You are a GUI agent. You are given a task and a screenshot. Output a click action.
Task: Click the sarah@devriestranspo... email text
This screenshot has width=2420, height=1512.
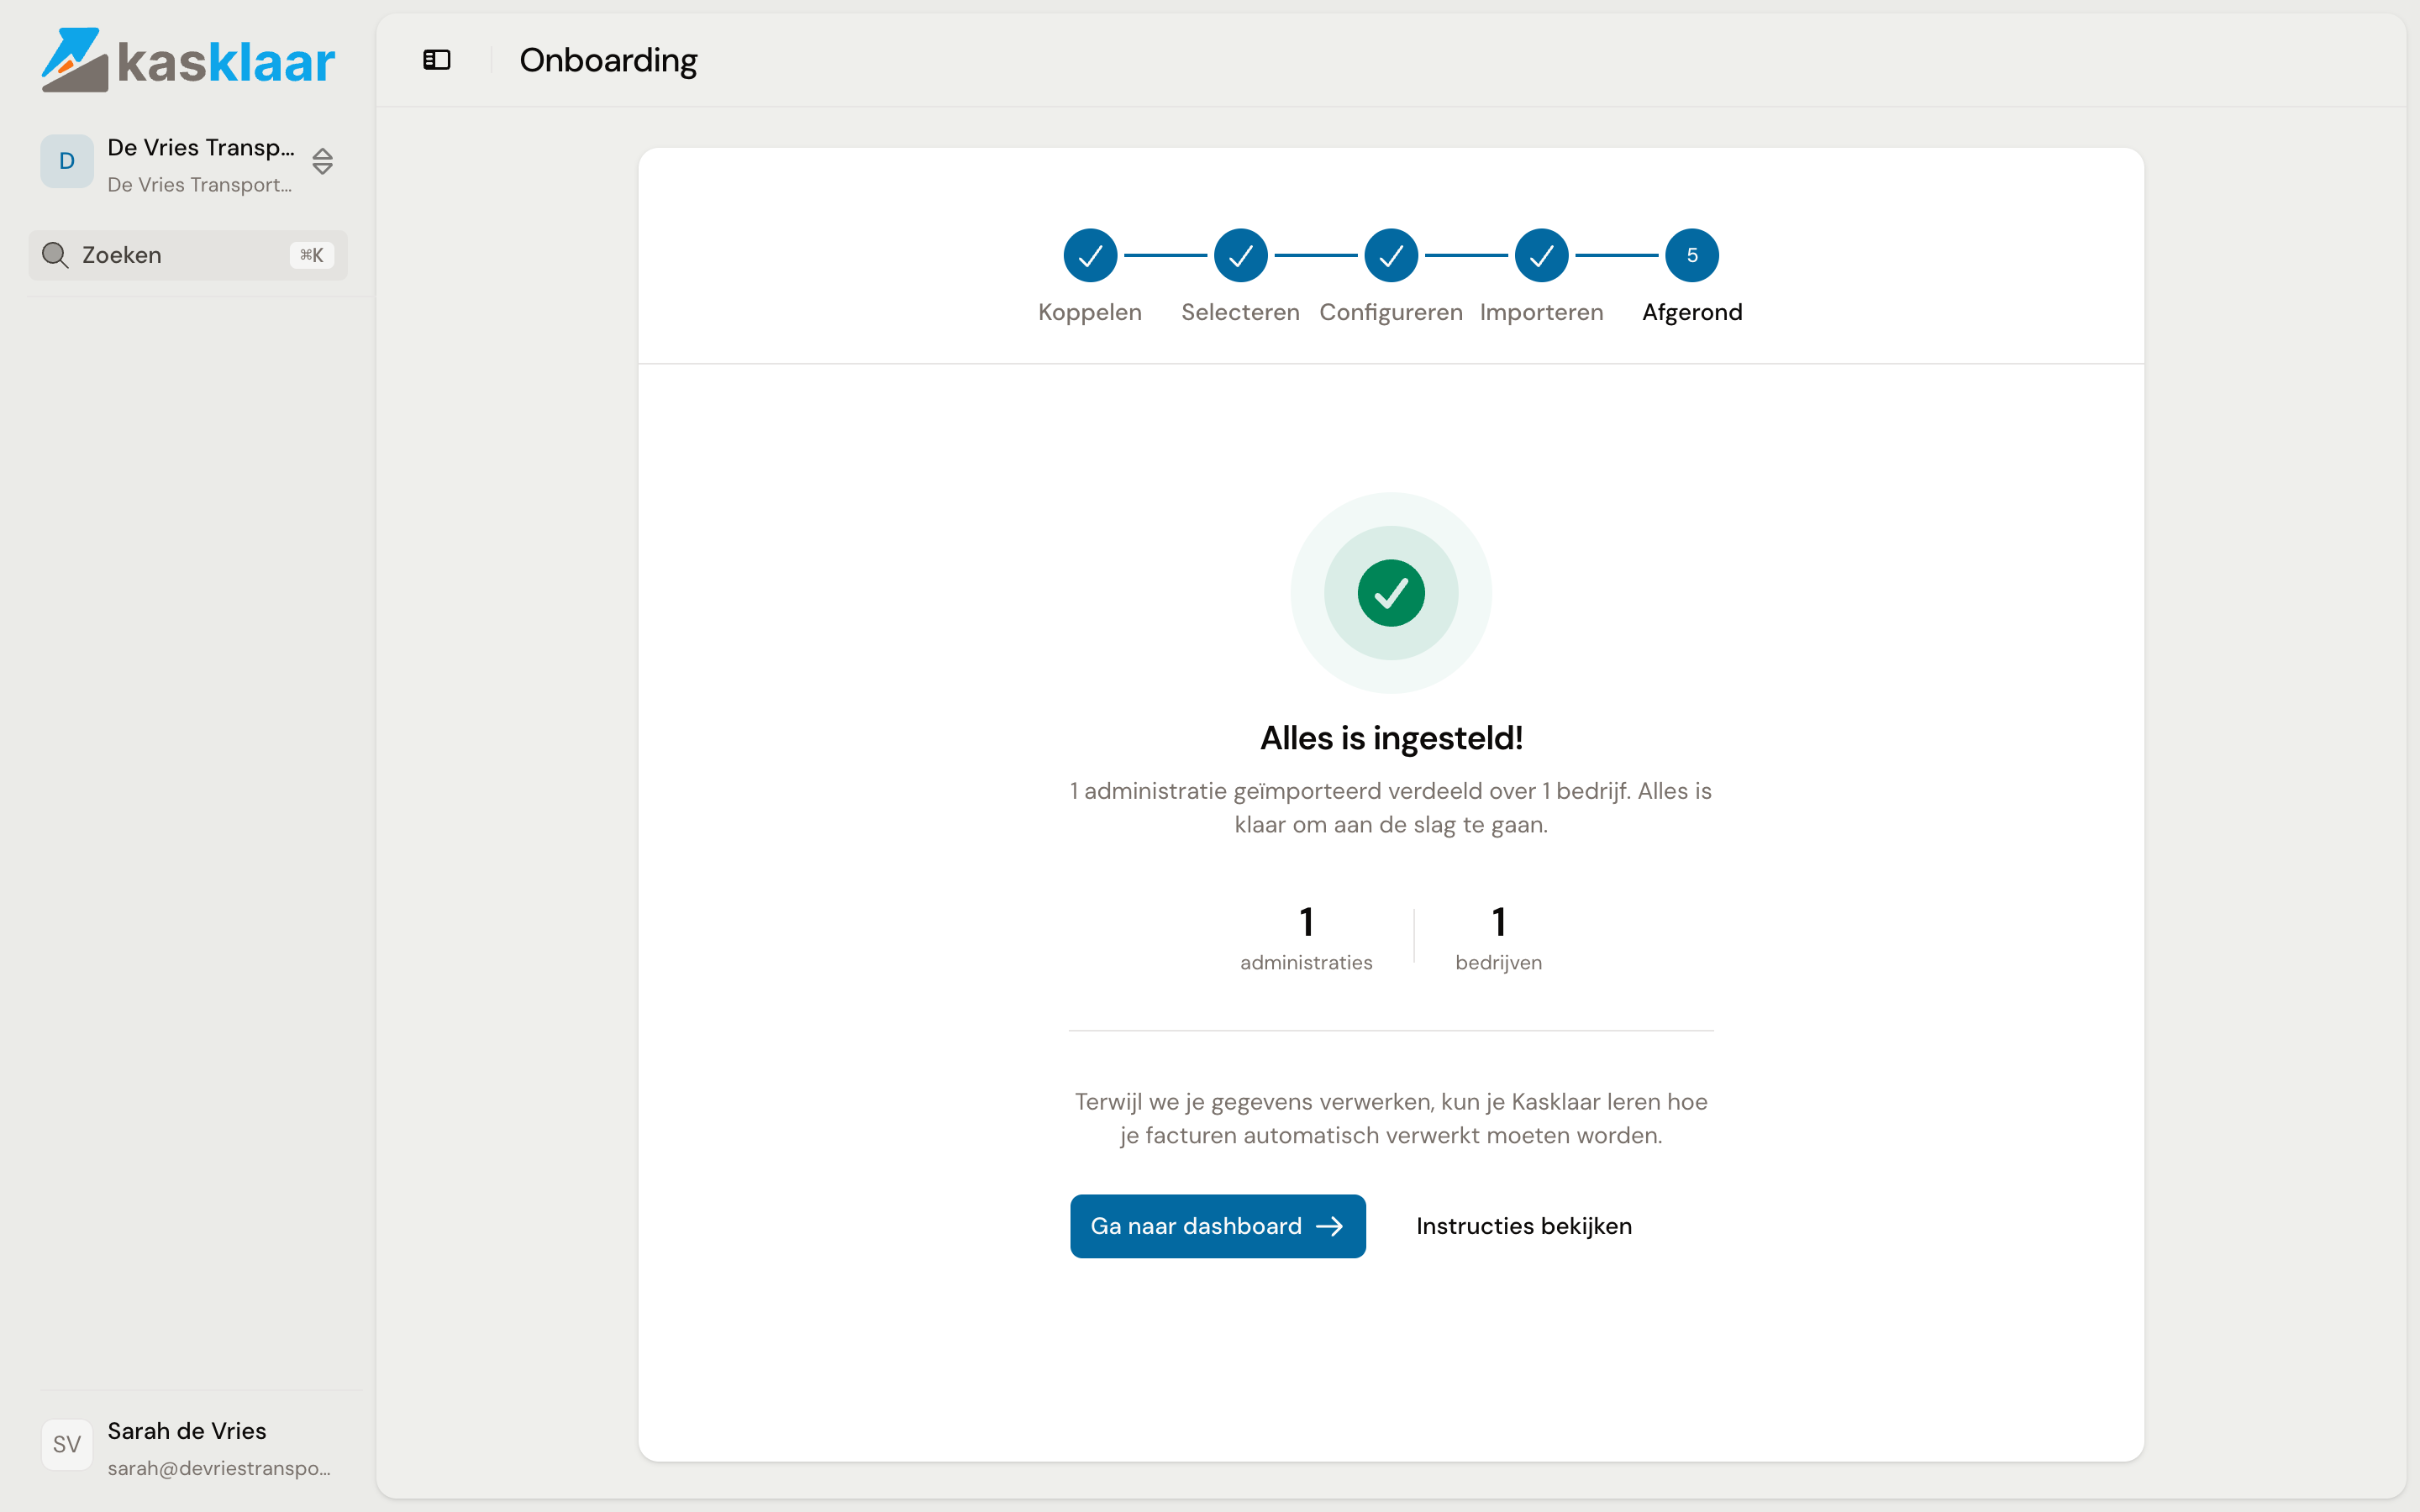tap(219, 1468)
